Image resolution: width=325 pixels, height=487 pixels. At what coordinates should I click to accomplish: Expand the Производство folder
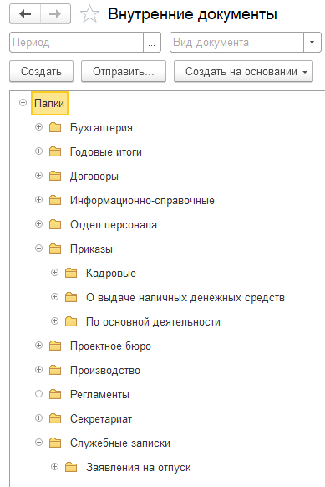click(x=38, y=369)
